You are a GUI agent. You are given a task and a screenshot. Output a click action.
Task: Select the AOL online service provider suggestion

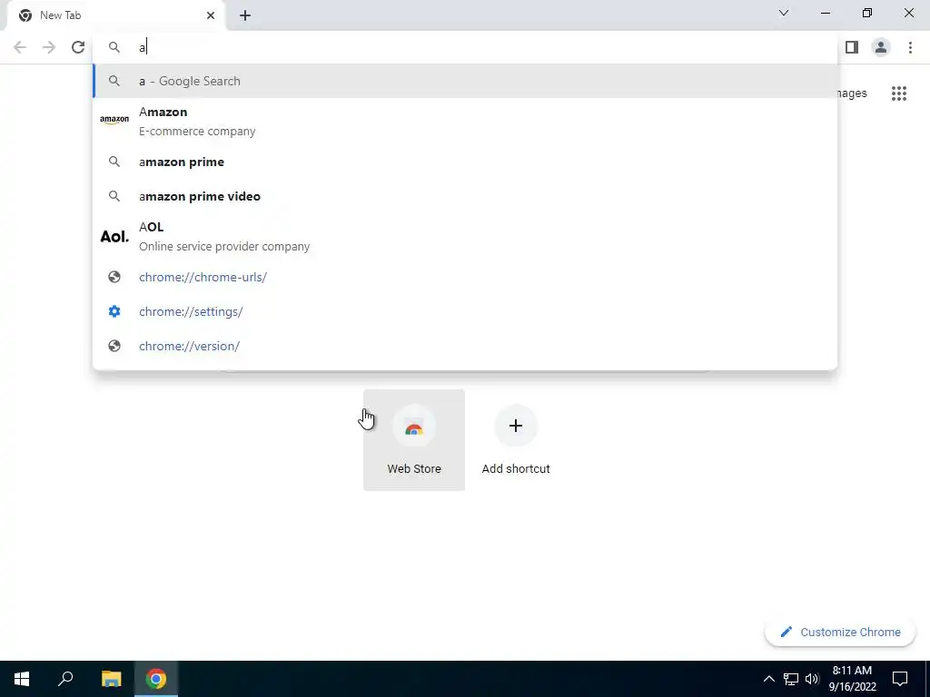click(465, 237)
